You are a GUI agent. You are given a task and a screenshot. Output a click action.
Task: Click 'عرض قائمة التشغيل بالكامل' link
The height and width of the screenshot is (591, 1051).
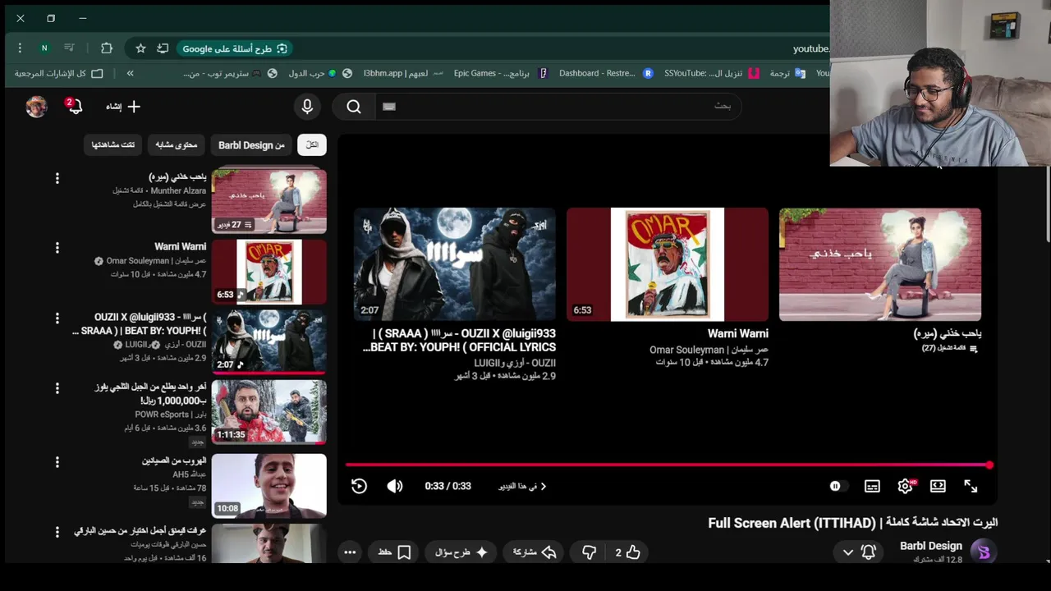[170, 204]
